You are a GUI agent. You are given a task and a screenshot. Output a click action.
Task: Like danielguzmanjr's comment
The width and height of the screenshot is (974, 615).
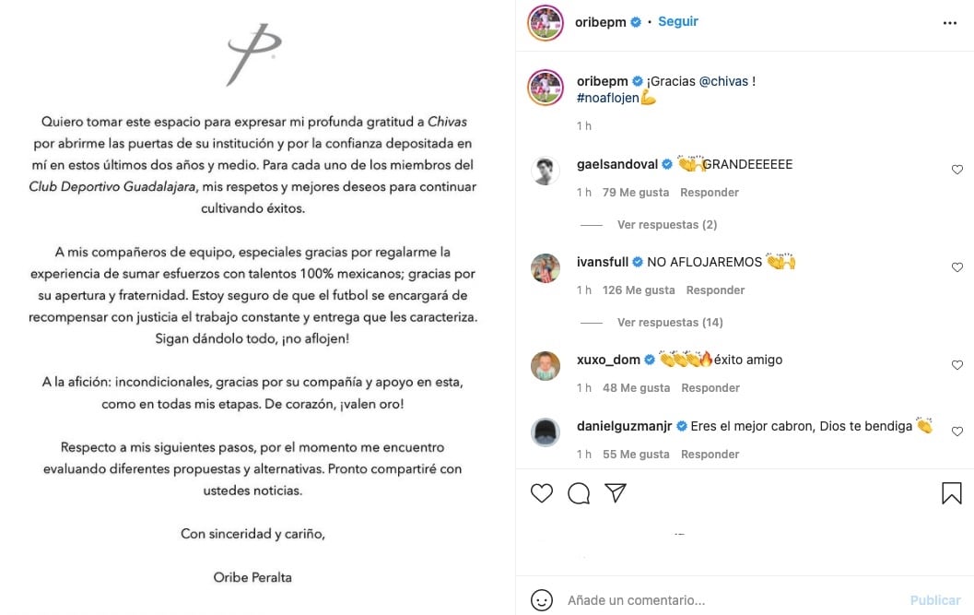click(x=956, y=432)
